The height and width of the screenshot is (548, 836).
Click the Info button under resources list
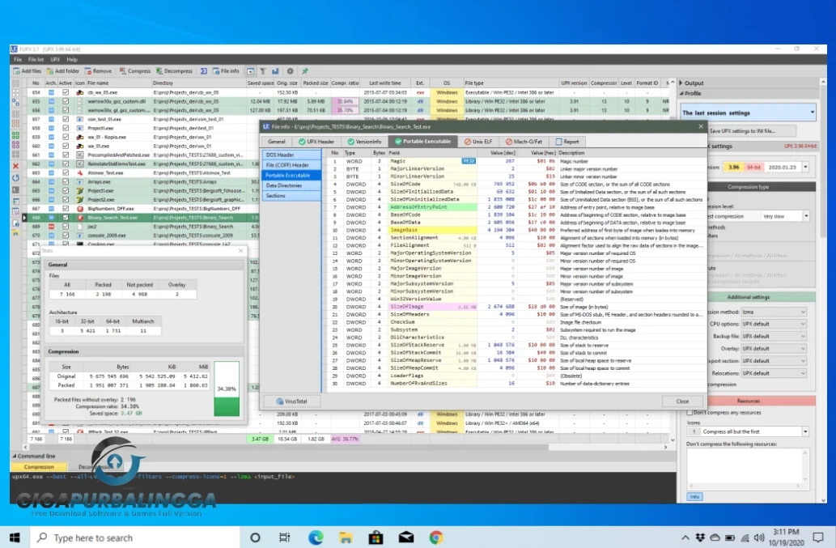coord(694,497)
